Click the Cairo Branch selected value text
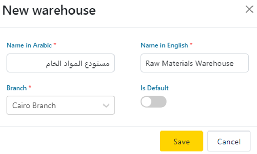Viewport: 257px width, 154px height. click(34, 105)
